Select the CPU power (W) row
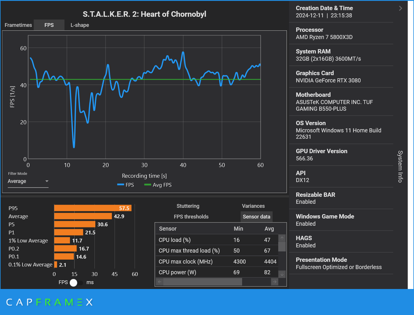 [x=217, y=272]
